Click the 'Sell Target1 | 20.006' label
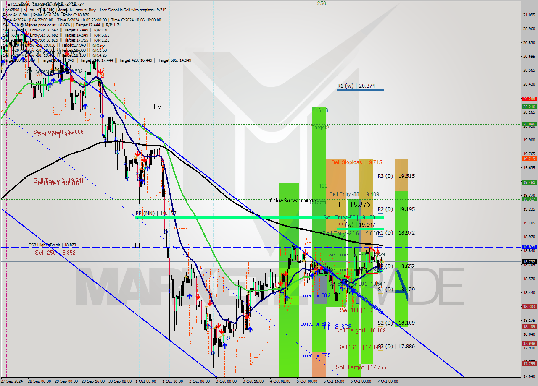538x386 pixels. click(58, 132)
